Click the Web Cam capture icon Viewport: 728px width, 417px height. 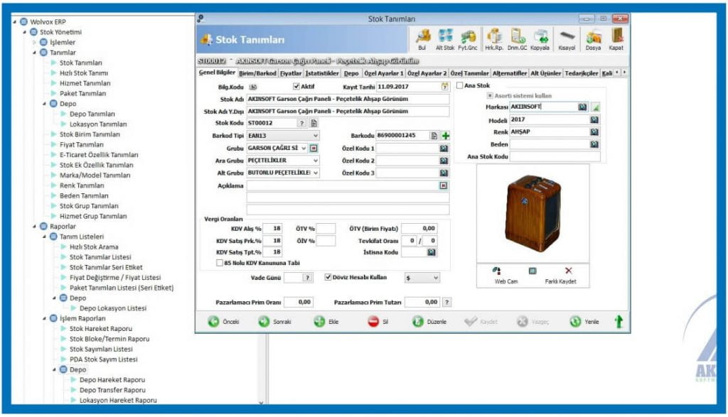[496, 271]
